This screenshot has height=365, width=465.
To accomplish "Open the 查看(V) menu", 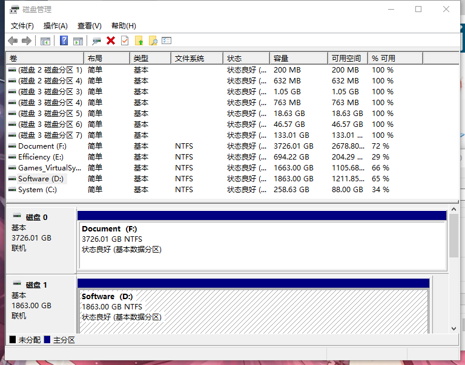I will tap(89, 26).
